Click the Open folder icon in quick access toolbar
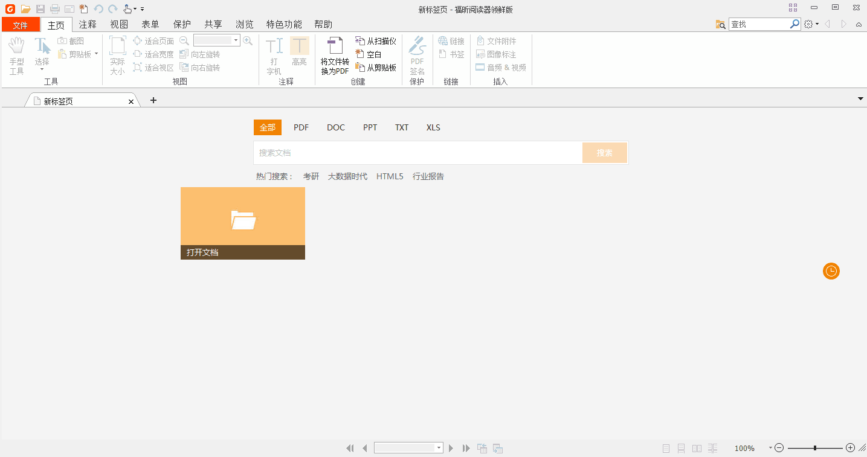867x457 pixels. [x=25, y=8]
